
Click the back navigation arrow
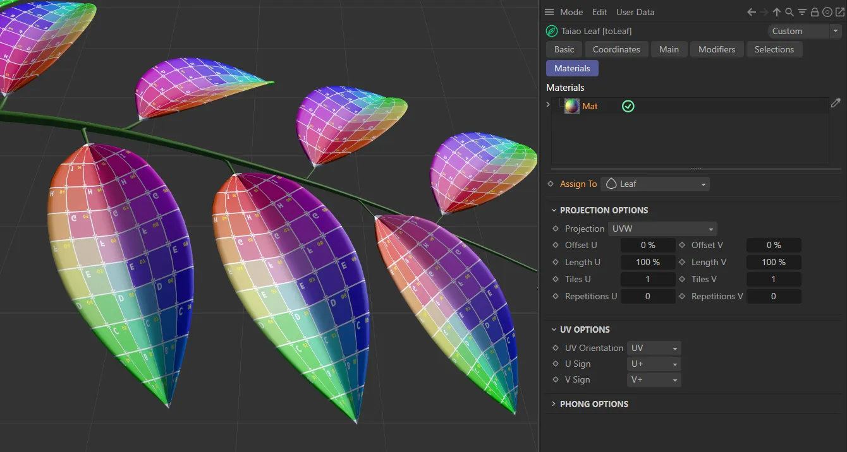pos(751,11)
